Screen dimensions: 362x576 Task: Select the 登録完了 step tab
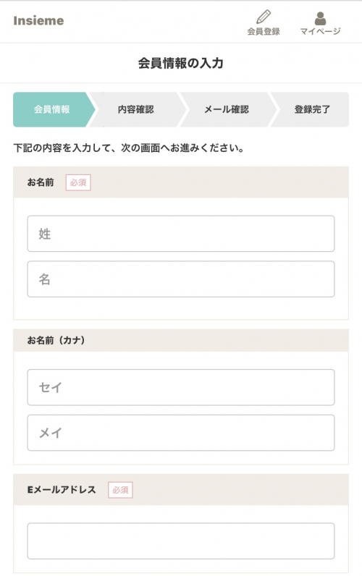311,109
